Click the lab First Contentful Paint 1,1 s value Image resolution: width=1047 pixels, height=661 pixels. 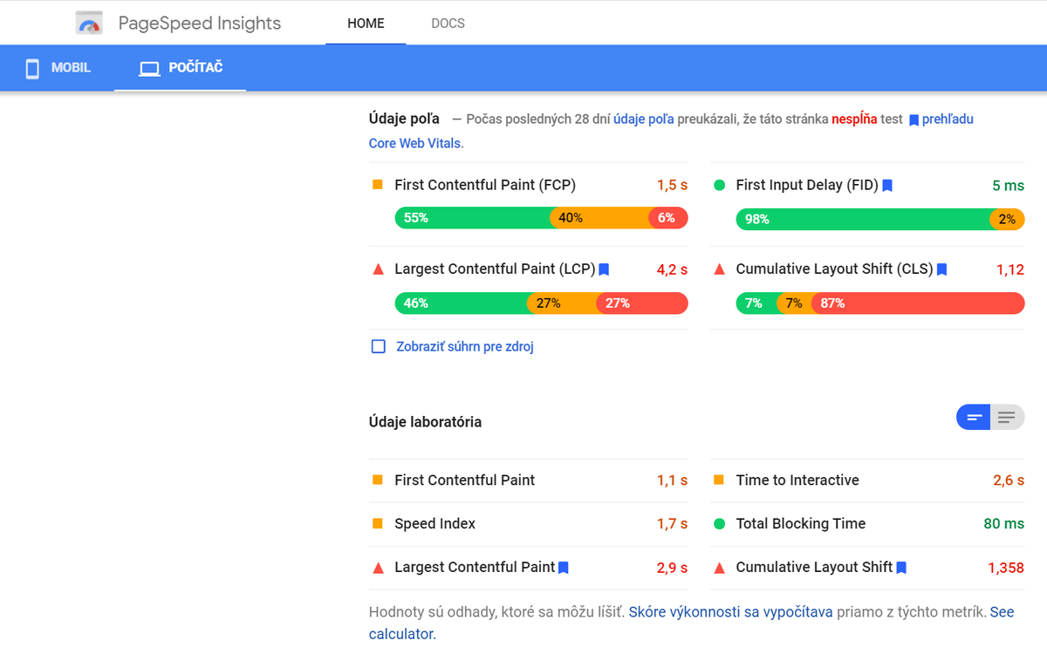[x=672, y=480]
